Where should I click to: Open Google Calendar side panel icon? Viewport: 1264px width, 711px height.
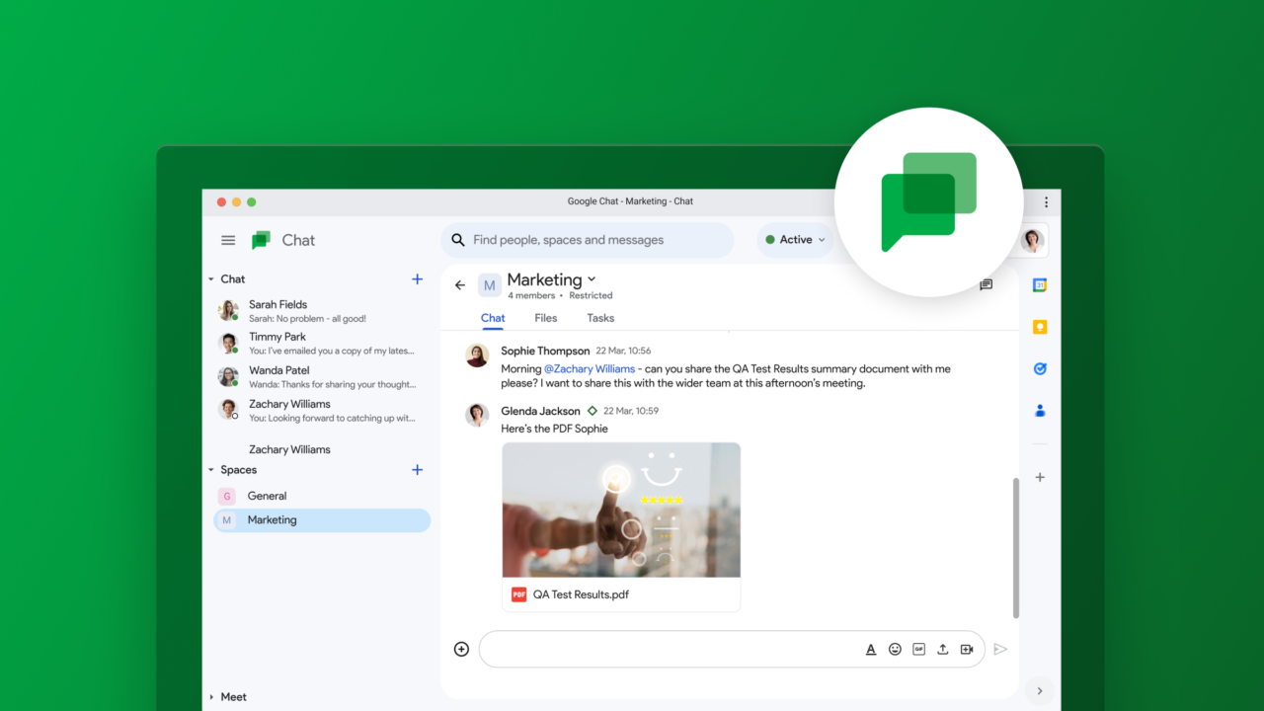click(1040, 285)
